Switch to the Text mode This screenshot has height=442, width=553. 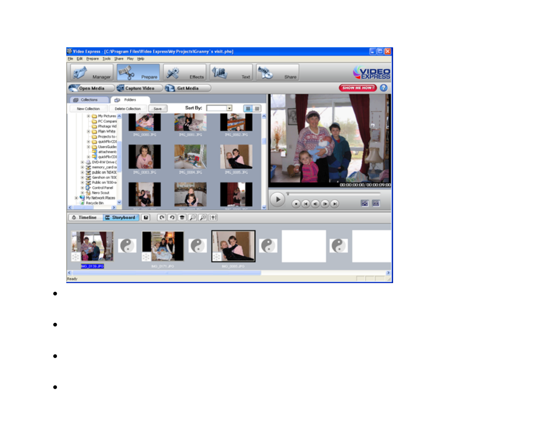[x=231, y=72]
